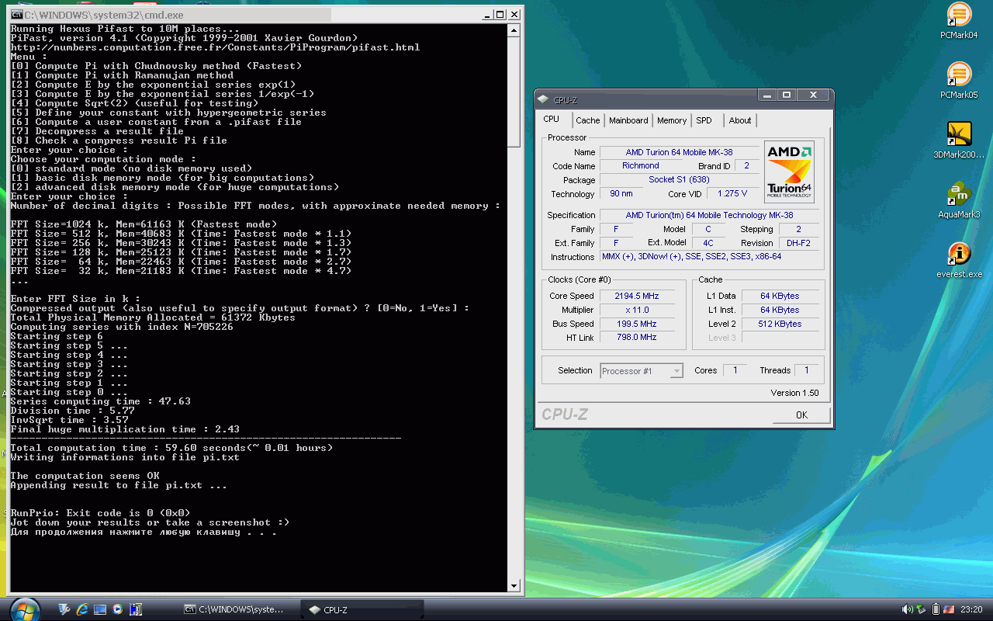The image size is (993, 621).
Task: Click the cmd line 'Series computing time : 47.63'
Action: pyautogui.click(x=100, y=401)
